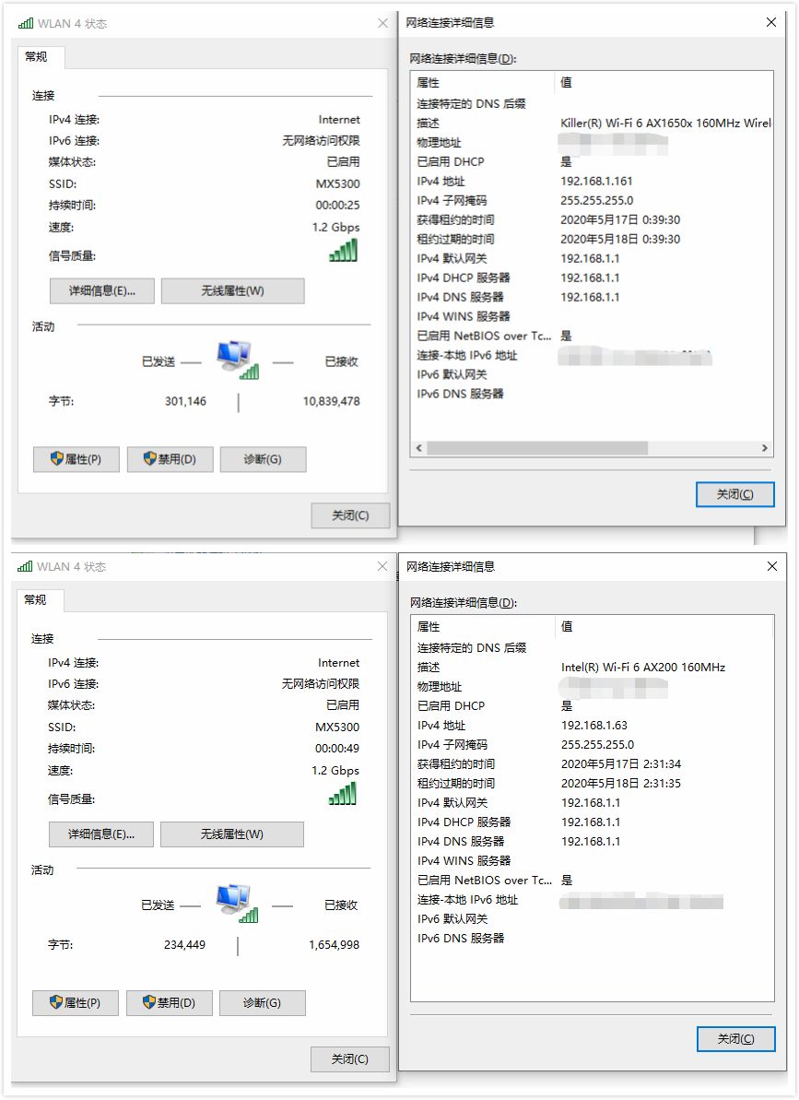This screenshot has height=1100, width=799.
Task: Click 关闭(C) in top WLAN status window
Action: [350, 515]
